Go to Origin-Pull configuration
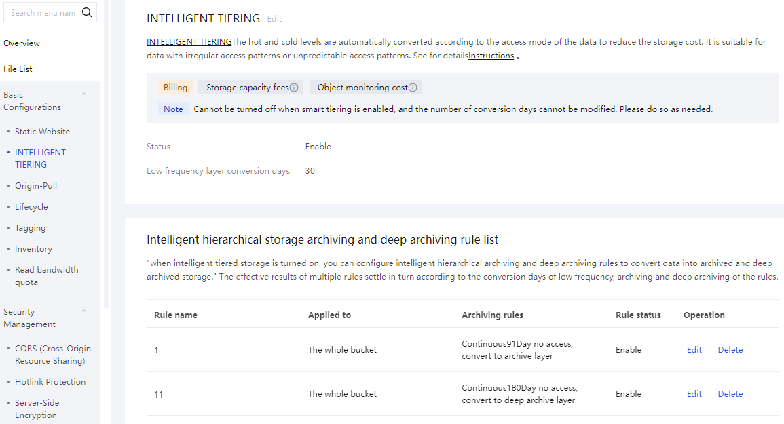 tap(36, 186)
